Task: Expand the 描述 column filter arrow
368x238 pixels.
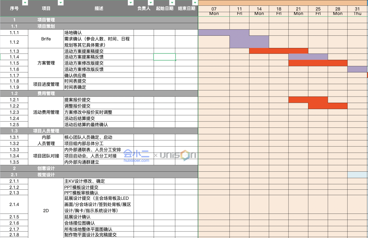Action: (x=130, y=3)
